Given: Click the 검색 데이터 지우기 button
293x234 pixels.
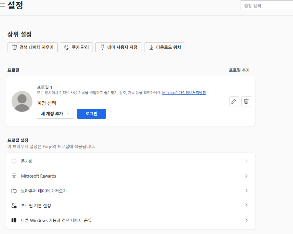Looking at the screenshot, I should pyautogui.click(x=32, y=48).
